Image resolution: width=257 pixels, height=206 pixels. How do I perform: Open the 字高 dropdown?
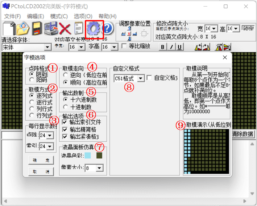pyautogui.click(x=114, y=47)
